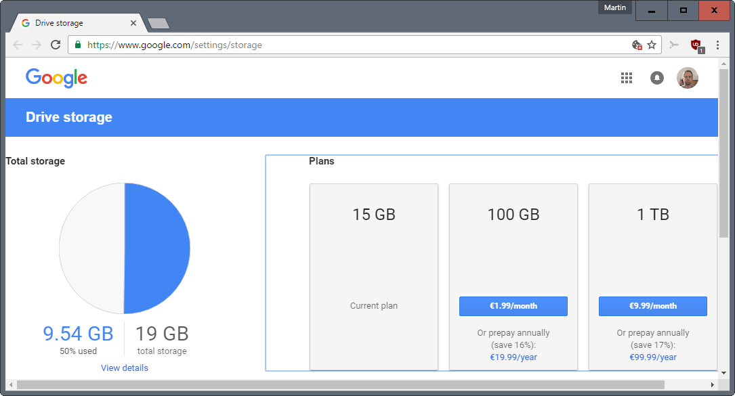Click the horizontal scrollbar thumb
Screen dimensions: 735x396
pos(340,384)
